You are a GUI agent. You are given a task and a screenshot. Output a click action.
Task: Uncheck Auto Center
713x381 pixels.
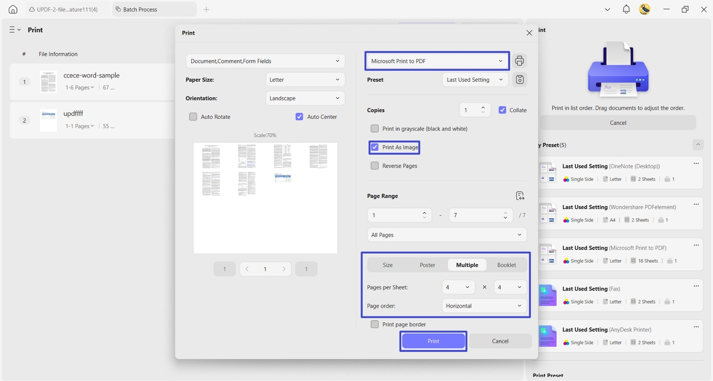(x=299, y=117)
